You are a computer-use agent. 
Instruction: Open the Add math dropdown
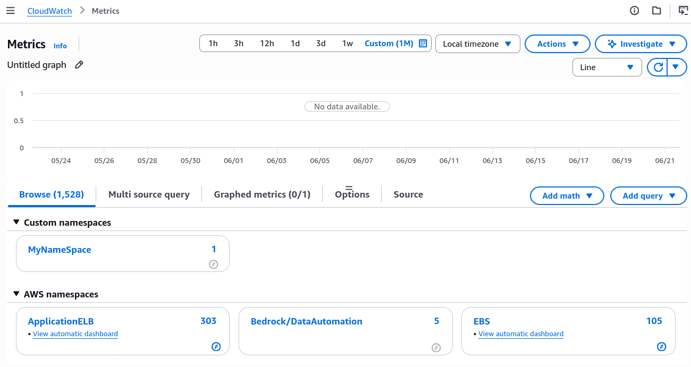coord(567,196)
